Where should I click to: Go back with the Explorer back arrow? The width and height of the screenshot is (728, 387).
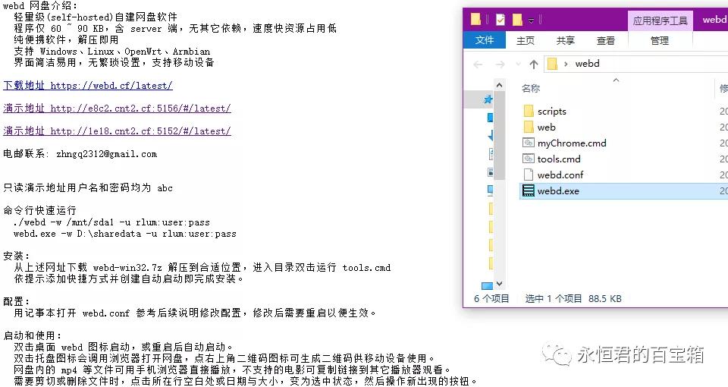[x=478, y=64]
